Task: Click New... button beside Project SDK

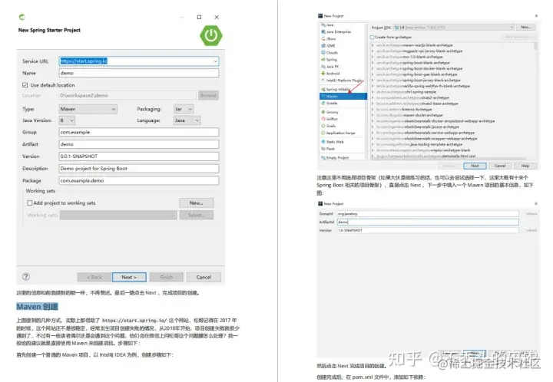Action: coord(526,27)
